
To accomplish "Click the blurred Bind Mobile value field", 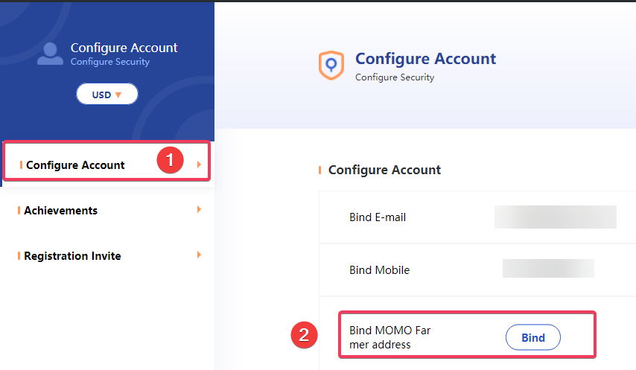I will (x=548, y=268).
